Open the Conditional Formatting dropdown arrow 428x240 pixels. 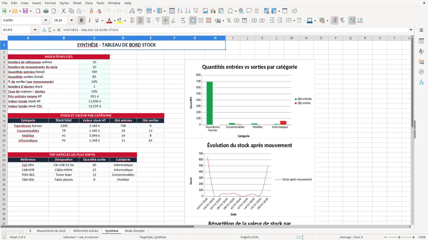[327, 21]
